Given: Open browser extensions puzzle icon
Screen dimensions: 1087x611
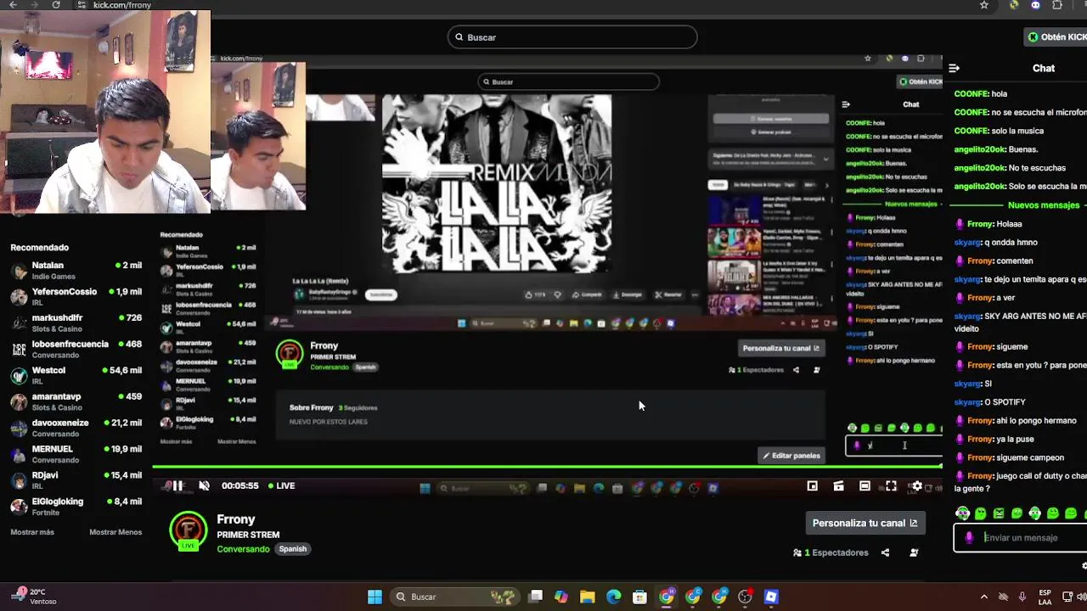Looking at the screenshot, I should (x=1057, y=5).
